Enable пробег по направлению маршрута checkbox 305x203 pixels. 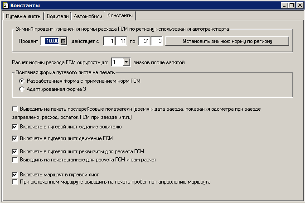tap(15, 182)
